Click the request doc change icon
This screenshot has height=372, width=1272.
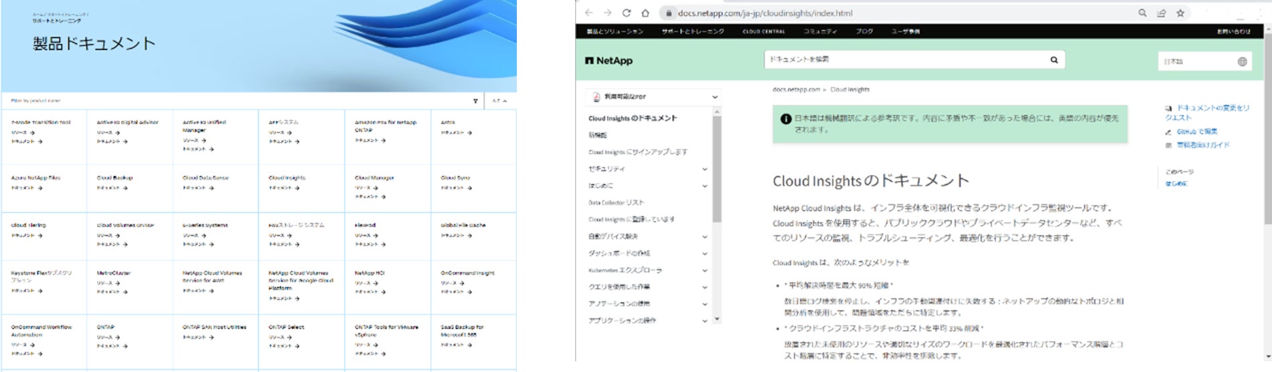pos(1168,108)
